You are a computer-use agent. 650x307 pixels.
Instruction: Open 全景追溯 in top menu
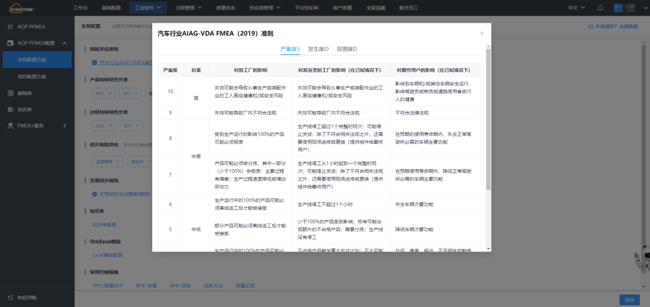pyautogui.click(x=376, y=8)
